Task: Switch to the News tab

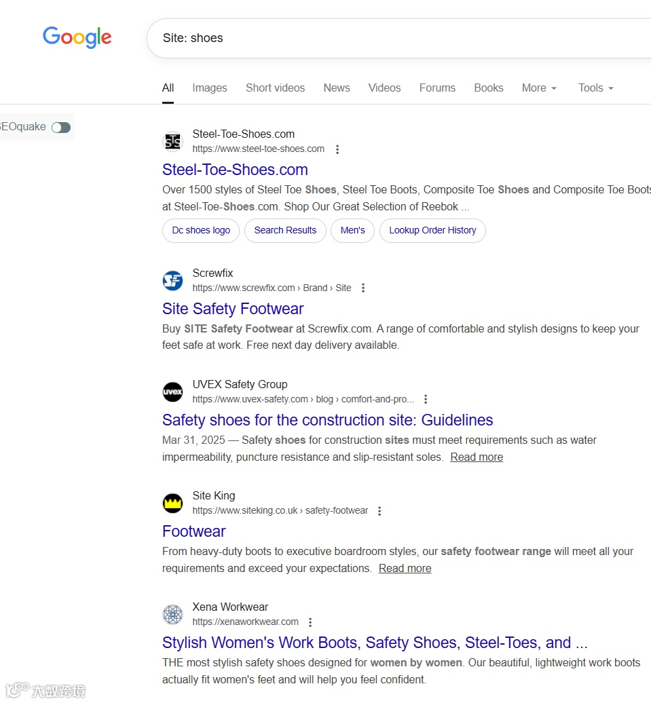Action: click(337, 88)
